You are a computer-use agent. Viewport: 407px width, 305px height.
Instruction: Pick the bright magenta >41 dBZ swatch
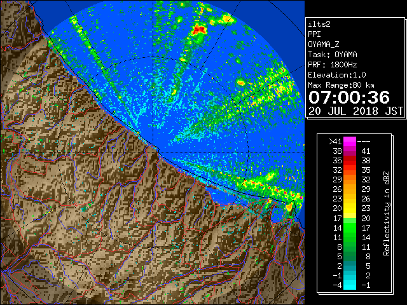click(x=350, y=142)
